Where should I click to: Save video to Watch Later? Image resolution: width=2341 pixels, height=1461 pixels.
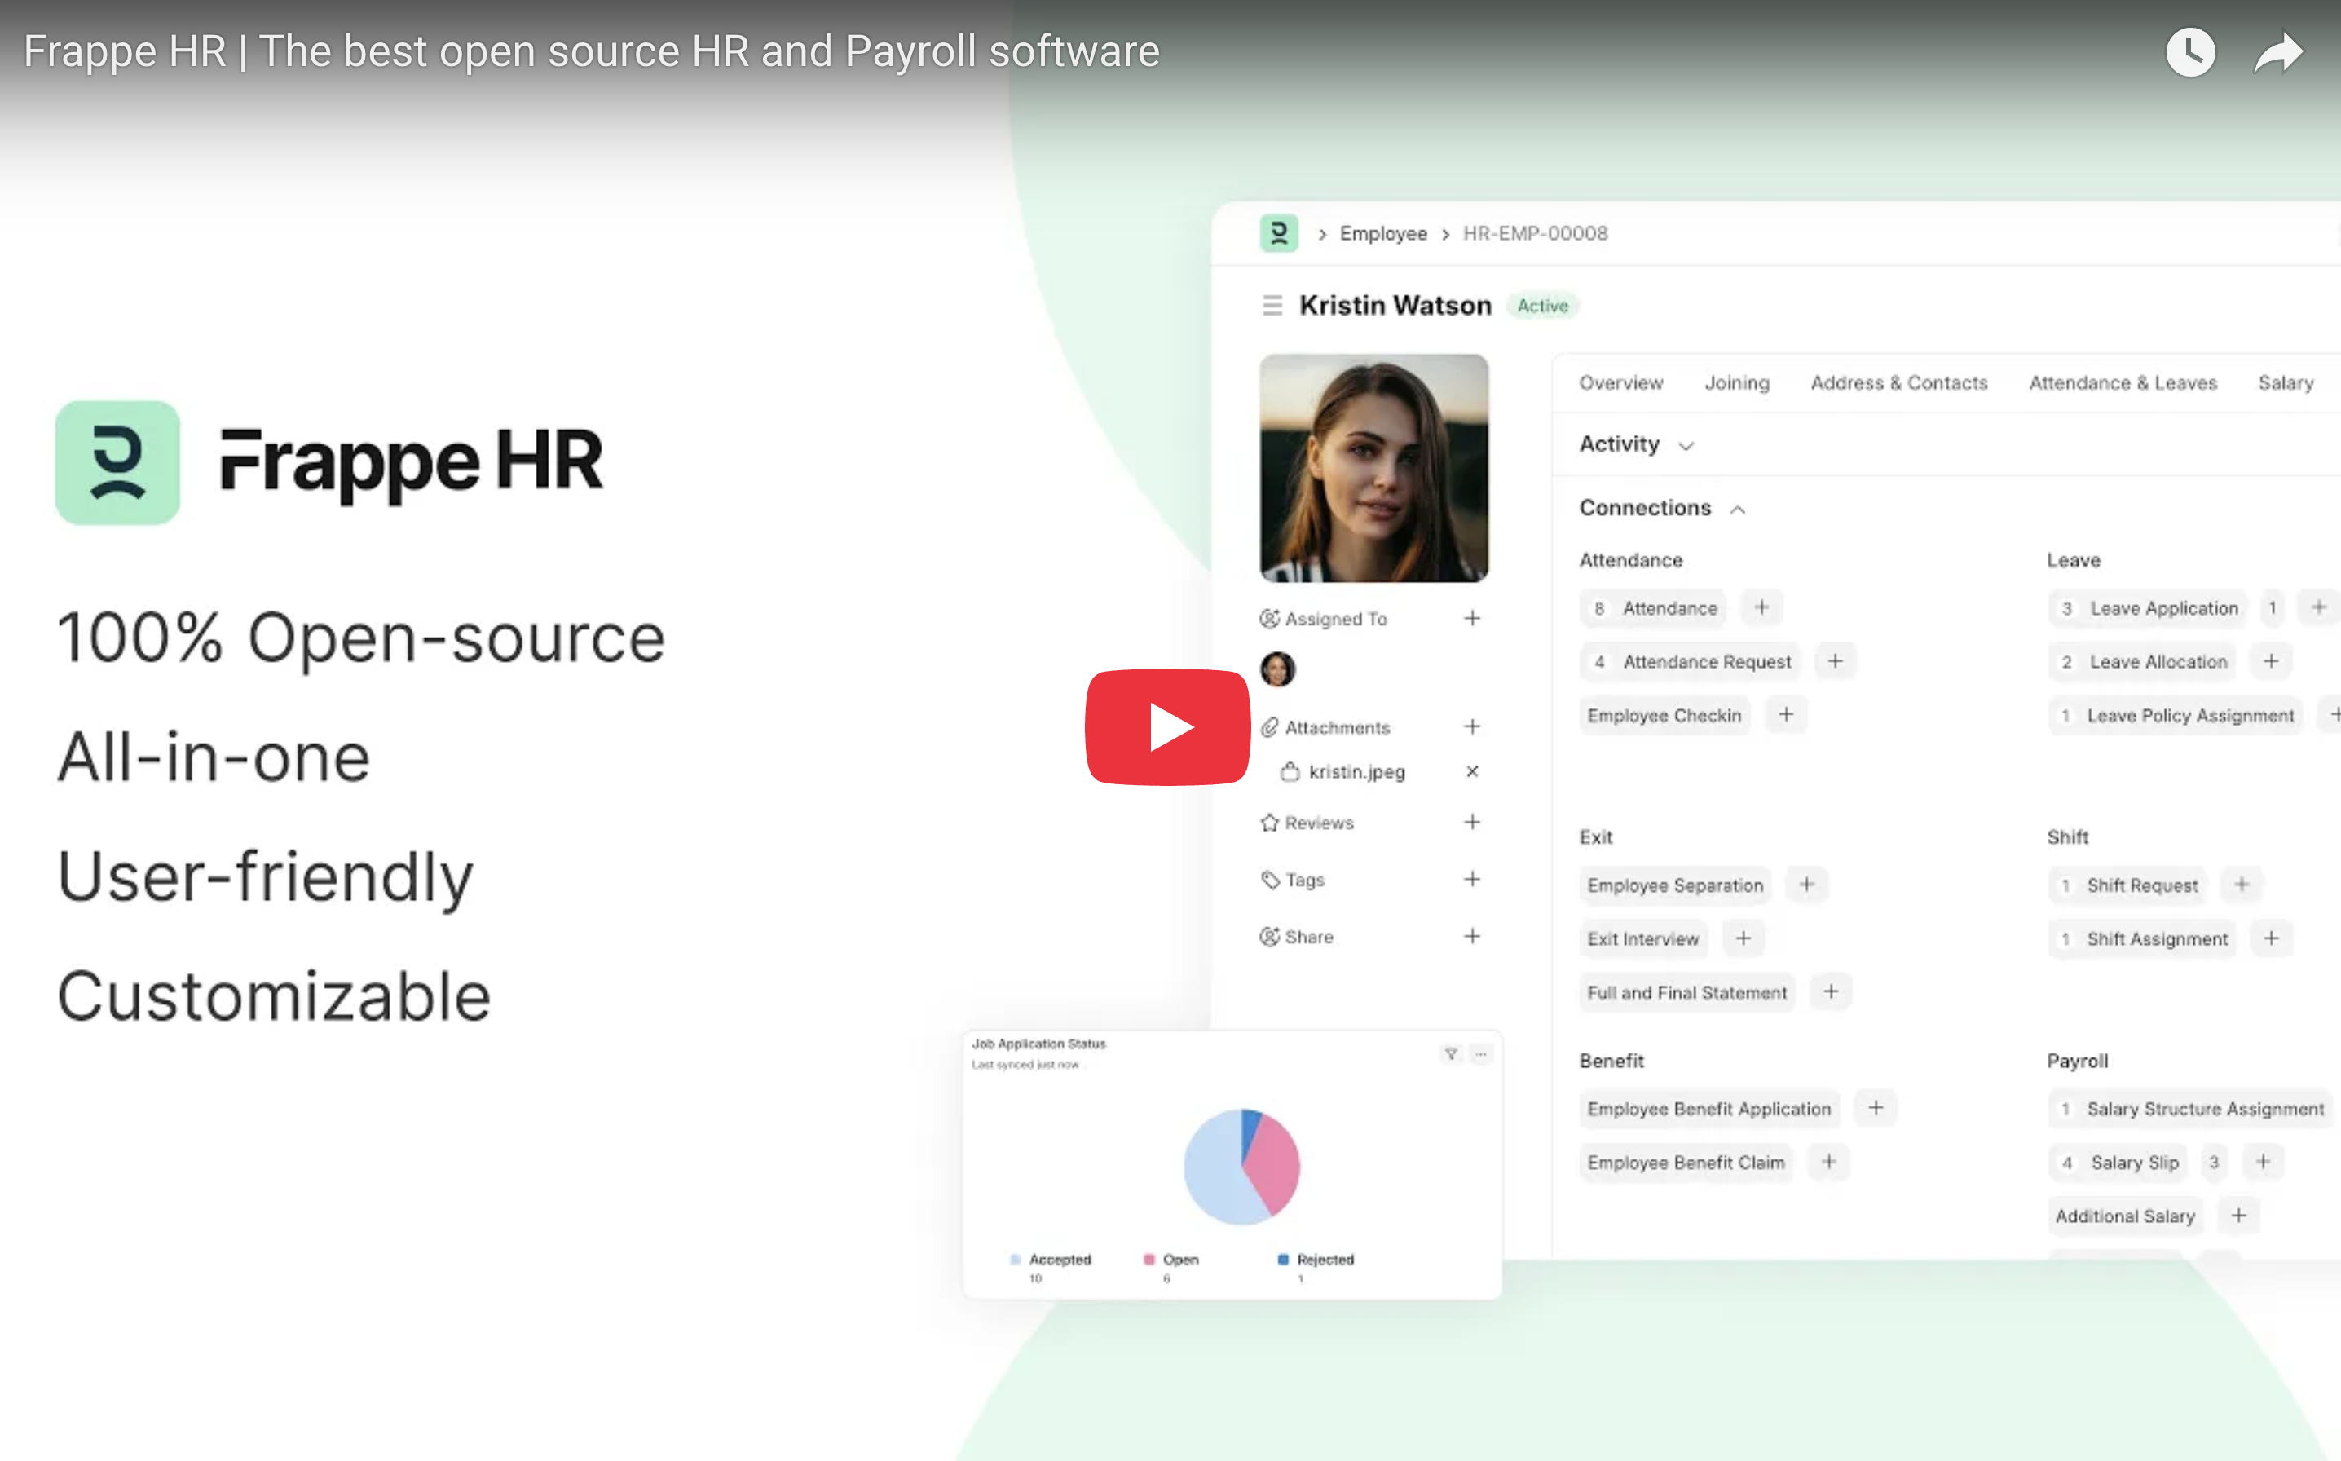2190,51
